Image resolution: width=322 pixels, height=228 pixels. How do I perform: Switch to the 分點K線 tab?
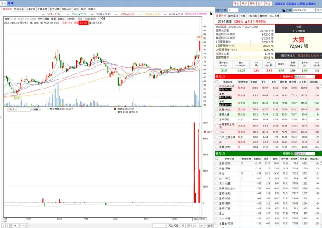(30, 9)
